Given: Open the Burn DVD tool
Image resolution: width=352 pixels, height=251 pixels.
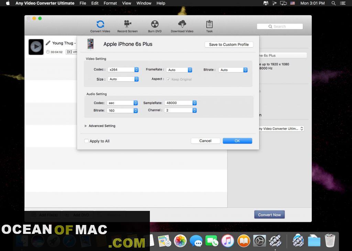Looking at the screenshot, I should [x=155, y=26].
